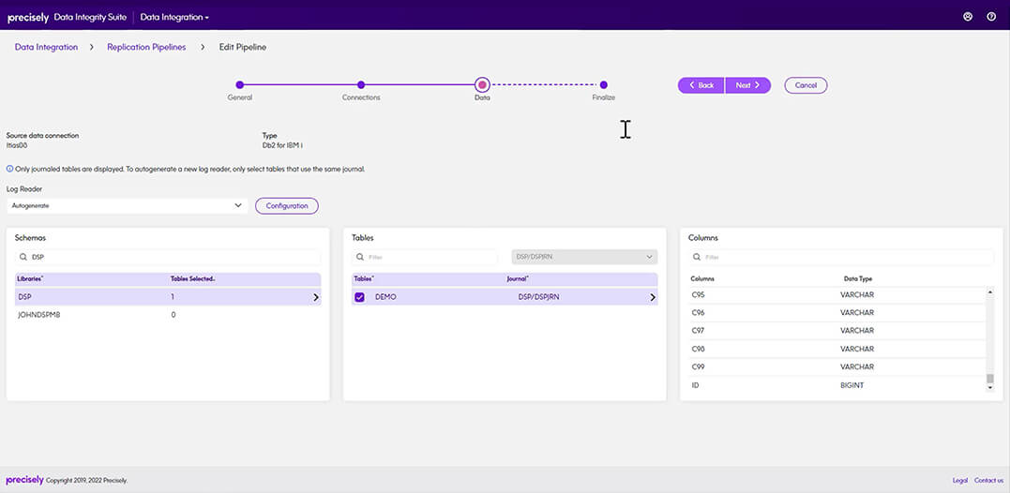Click the Schemas search field containing DSP
This screenshot has height=493, width=1010.
pyautogui.click(x=168, y=257)
